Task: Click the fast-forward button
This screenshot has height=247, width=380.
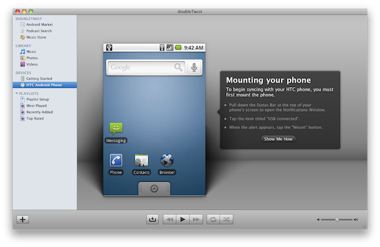Action: pyautogui.click(x=196, y=219)
